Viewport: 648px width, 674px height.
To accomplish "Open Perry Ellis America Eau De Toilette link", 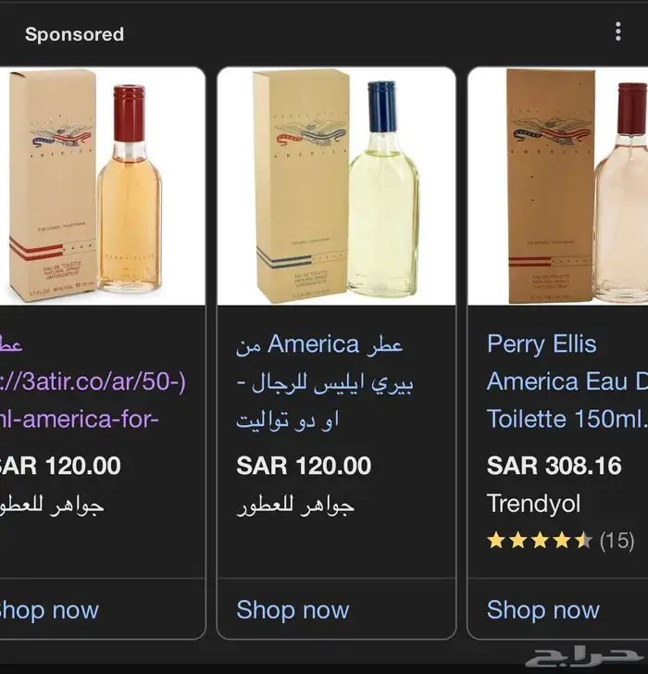I will (x=567, y=381).
